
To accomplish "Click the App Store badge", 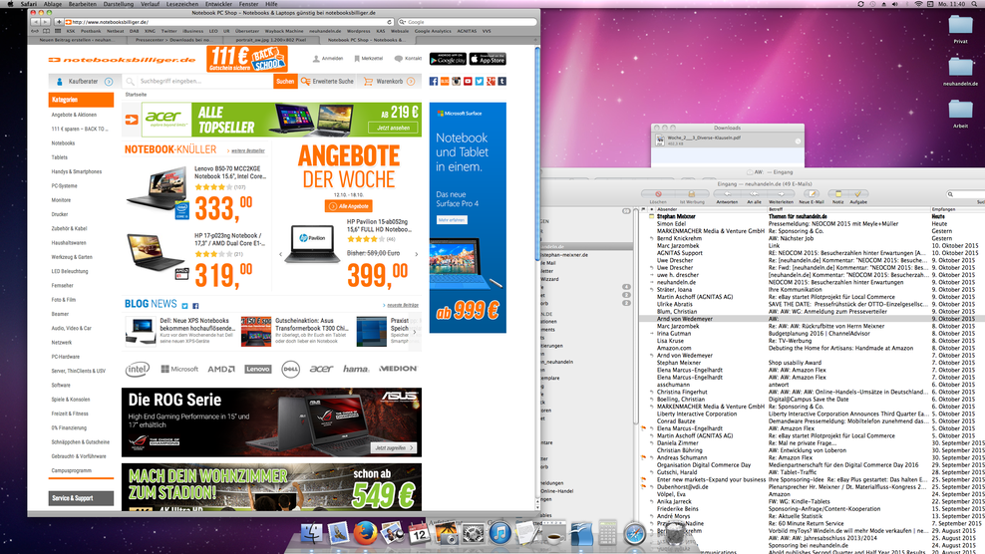I will (x=488, y=59).
